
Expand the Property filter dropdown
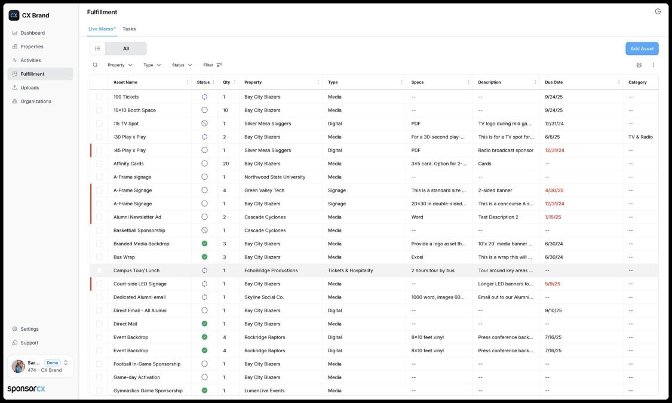[x=120, y=65]
